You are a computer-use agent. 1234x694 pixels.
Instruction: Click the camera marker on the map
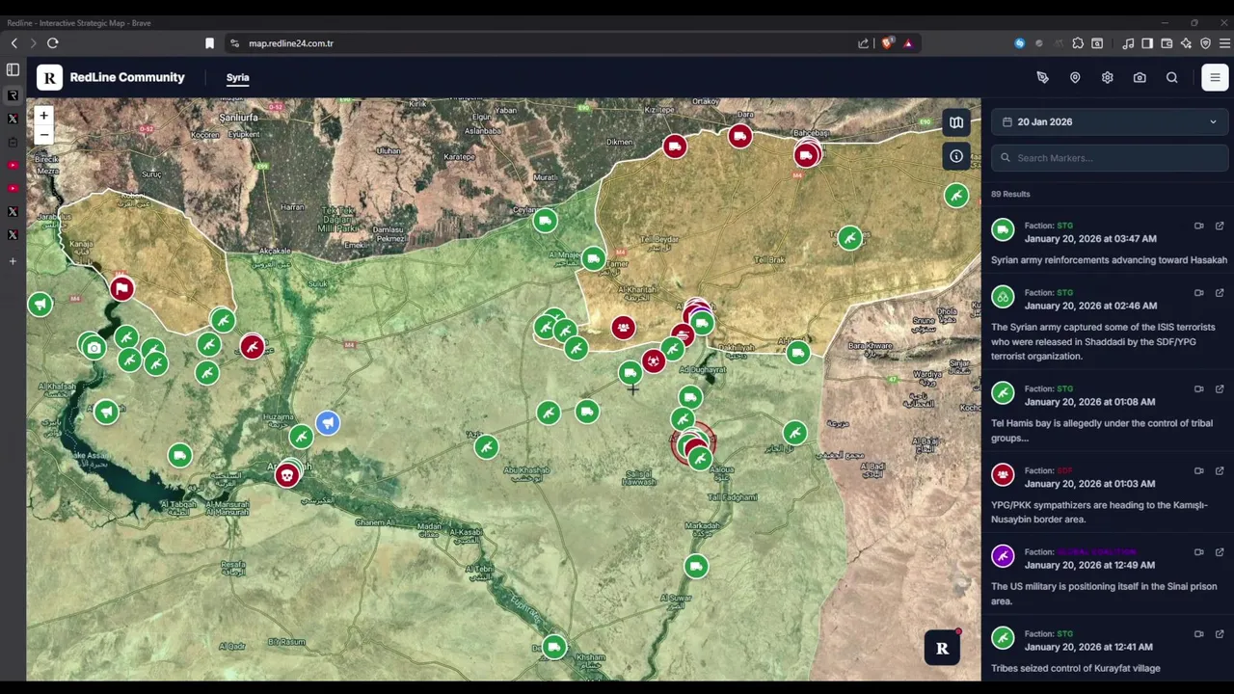point(94,347)
